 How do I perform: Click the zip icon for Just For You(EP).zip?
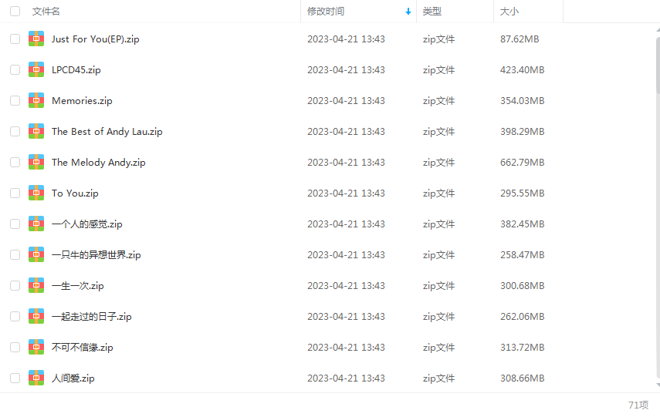coord(36,39)
